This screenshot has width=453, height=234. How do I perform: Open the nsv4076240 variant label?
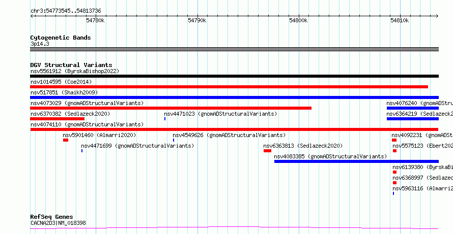click(x=420, y=103)
